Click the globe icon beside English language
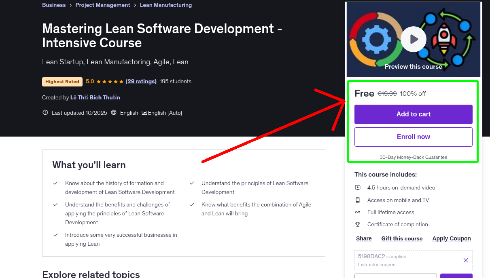Image resolution: width=490 pixels, height=278 pixels. (114, 112)
